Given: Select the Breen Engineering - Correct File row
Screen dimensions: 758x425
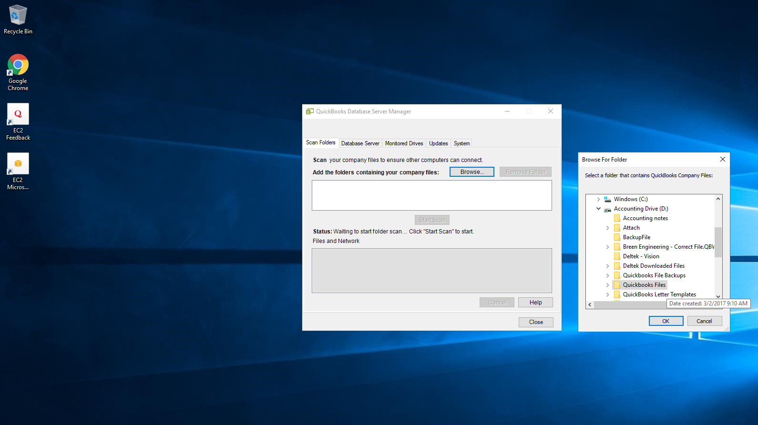Looking at the screenshot, I should click(x=668, y=247).
